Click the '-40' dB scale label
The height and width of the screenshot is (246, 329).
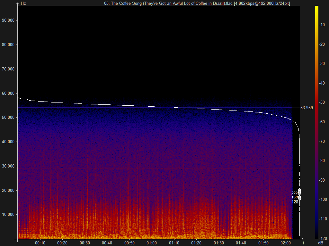[x=322, y=83]
